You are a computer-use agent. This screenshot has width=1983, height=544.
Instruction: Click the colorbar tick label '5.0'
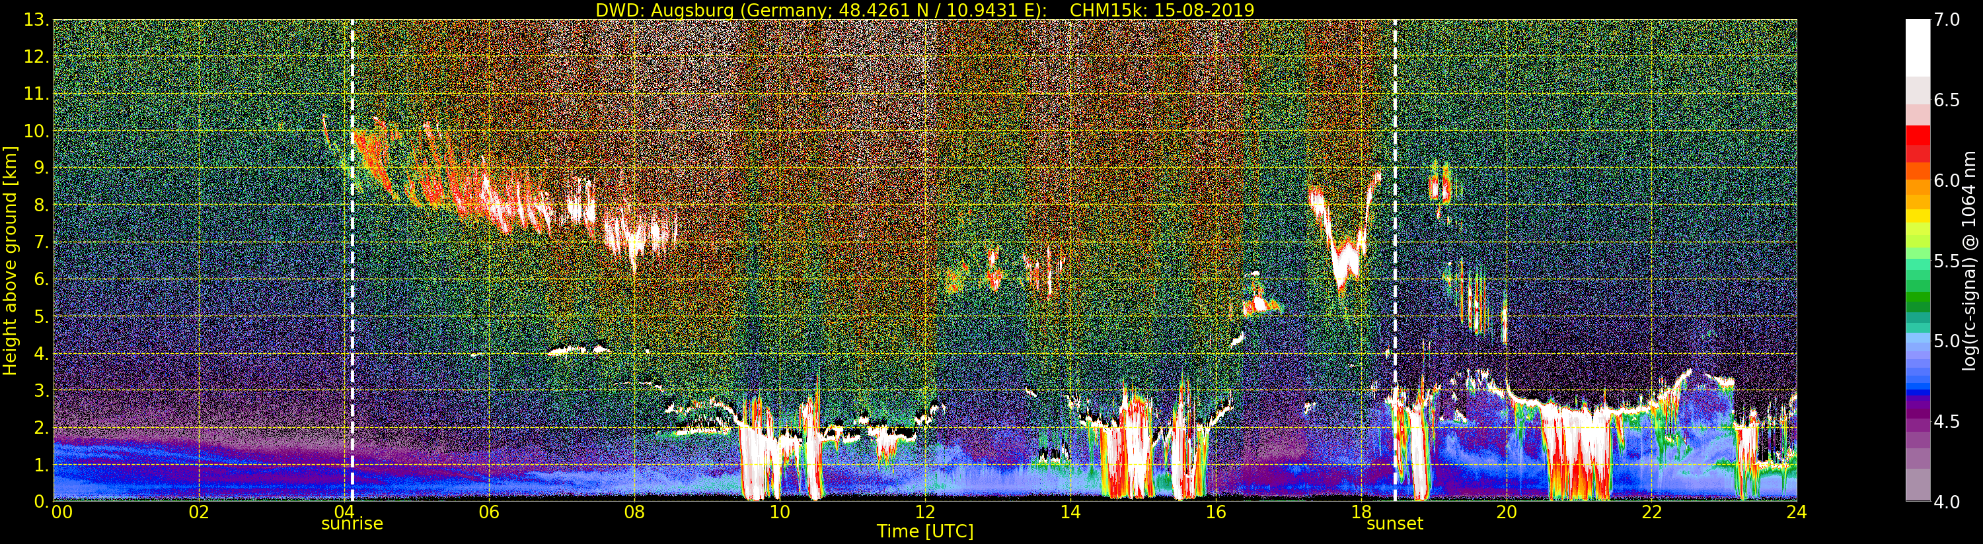(1947, 341)
